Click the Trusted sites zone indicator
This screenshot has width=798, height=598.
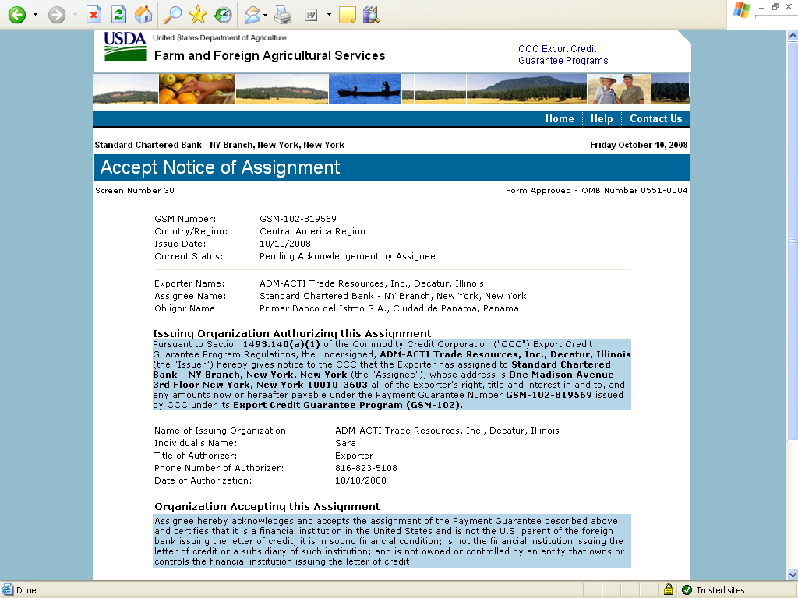coord(714,590)
